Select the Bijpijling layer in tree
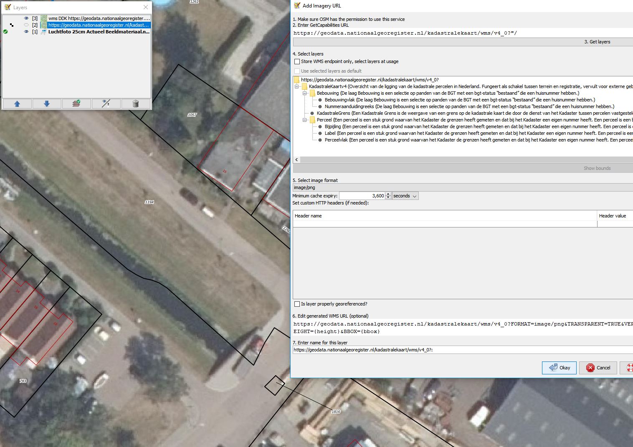Screen dimensions: 633x447 coord(479,126)
